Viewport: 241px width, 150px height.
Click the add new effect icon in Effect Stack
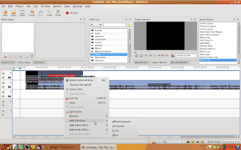click(5, 56)
